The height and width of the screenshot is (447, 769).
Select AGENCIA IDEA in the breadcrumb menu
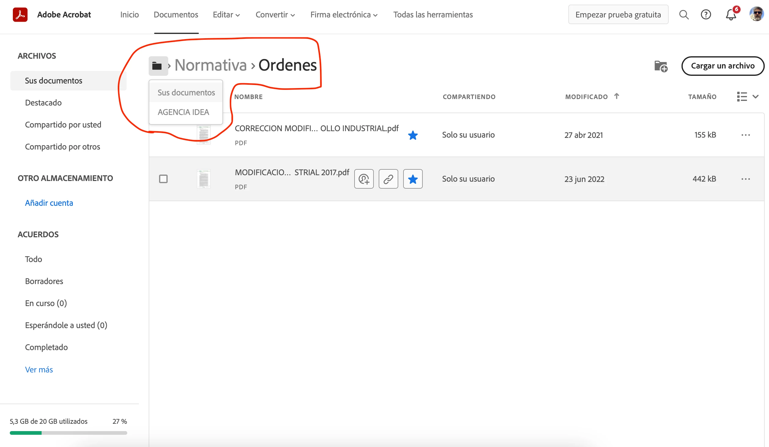coord(184,112)
